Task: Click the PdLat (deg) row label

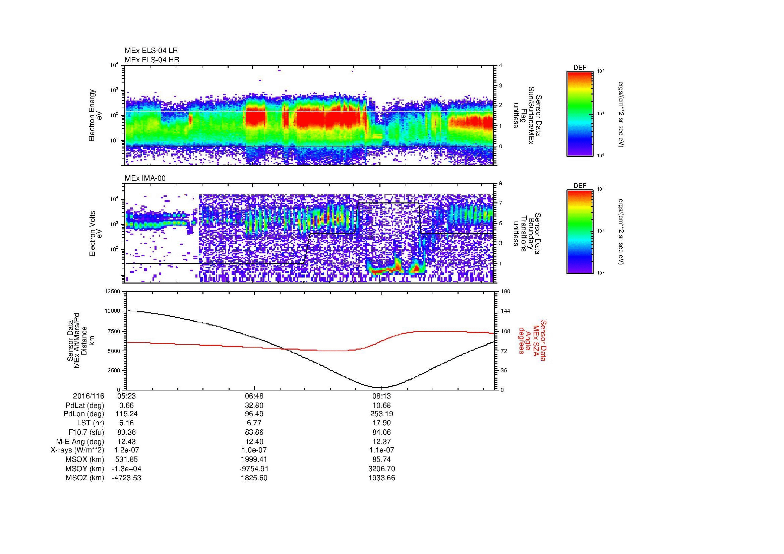Action: (x=85, y=406)
